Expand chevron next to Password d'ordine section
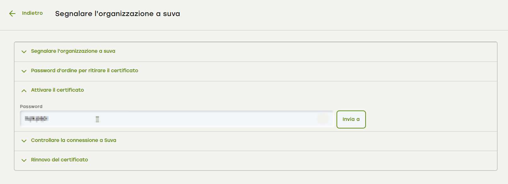Viewport: 508px width, 184px height. coord(24,71)
